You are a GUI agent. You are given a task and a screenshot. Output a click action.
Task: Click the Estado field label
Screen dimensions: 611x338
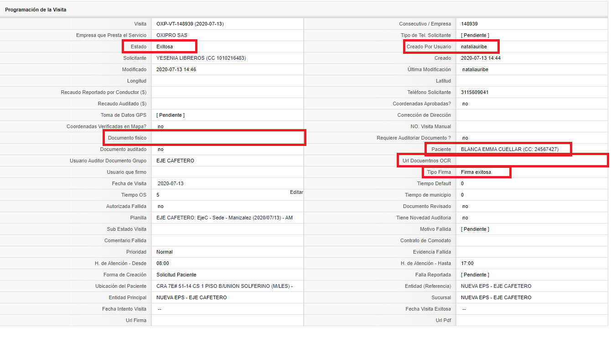pyautogui.click(x=139, y=47)
